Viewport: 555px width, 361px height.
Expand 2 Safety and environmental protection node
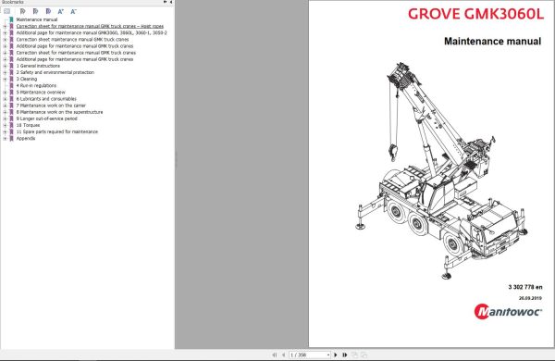pos(5,72)
